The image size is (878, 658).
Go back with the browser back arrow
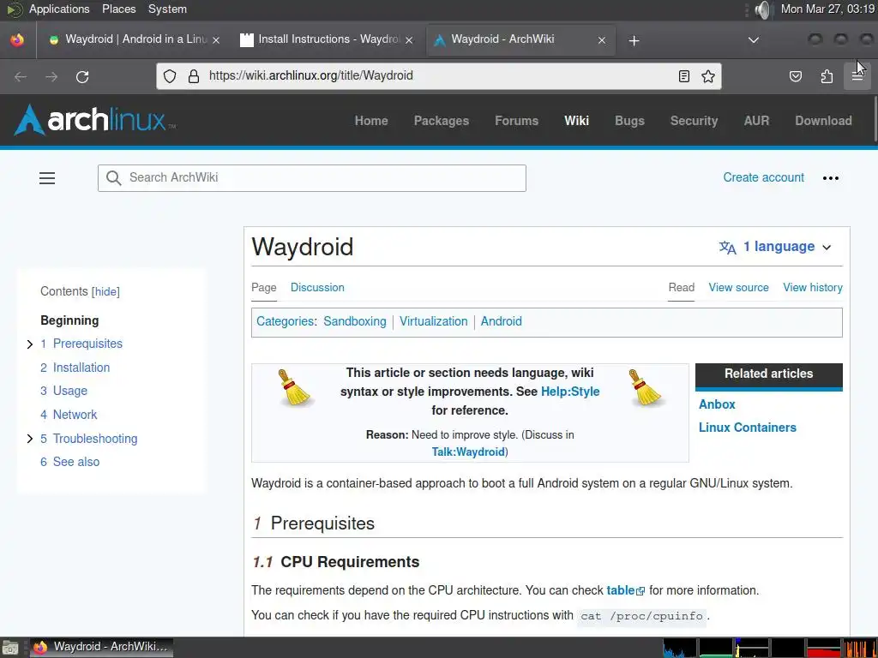(21, 76)
